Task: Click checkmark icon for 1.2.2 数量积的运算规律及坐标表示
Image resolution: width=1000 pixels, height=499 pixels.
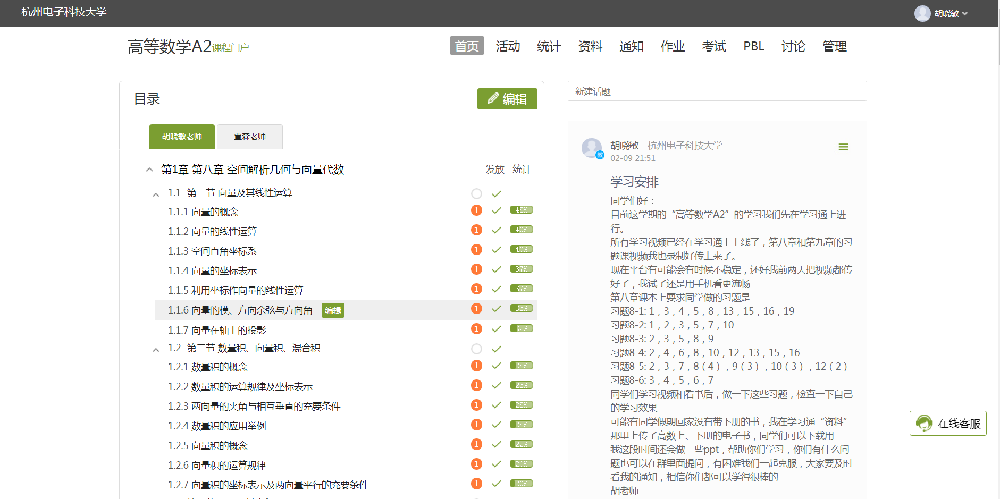Action: pyautogui.click(x=496, y=385)
